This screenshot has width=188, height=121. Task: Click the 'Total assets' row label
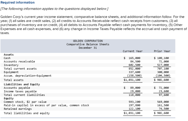click(13, 80)
